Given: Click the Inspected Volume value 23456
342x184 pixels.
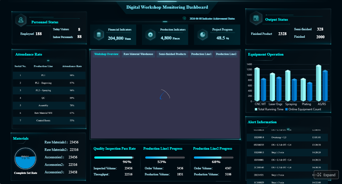Looking at the screenshot, I should (x=128, y=168).
